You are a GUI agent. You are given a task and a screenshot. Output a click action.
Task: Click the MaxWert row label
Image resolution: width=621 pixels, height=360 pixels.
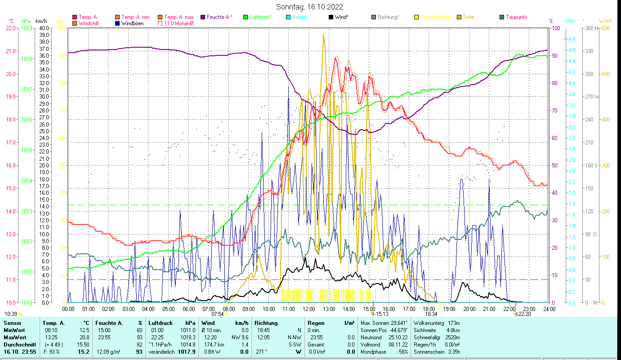pos(15,337)
